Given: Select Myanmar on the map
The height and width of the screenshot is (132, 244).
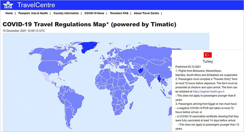Looking at the screenshot, I should (159, 78).
